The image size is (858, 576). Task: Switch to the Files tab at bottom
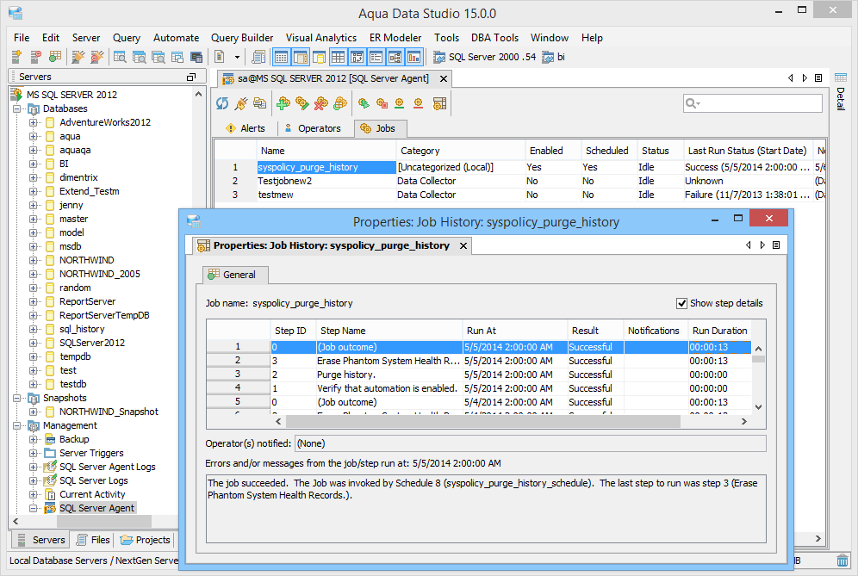[93, 540]
